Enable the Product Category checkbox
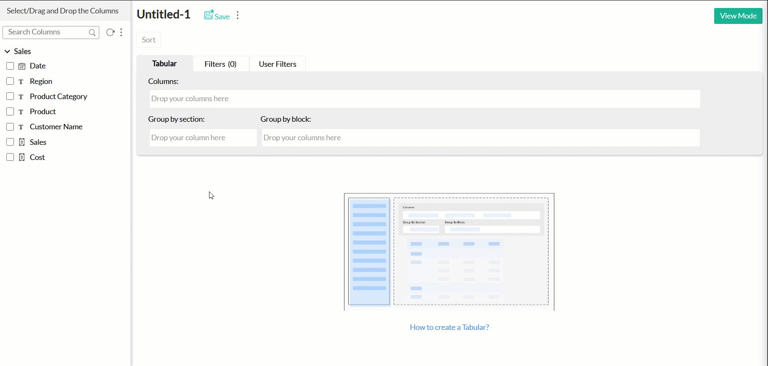This screenshot has height=366, width=768. [10, 96]
